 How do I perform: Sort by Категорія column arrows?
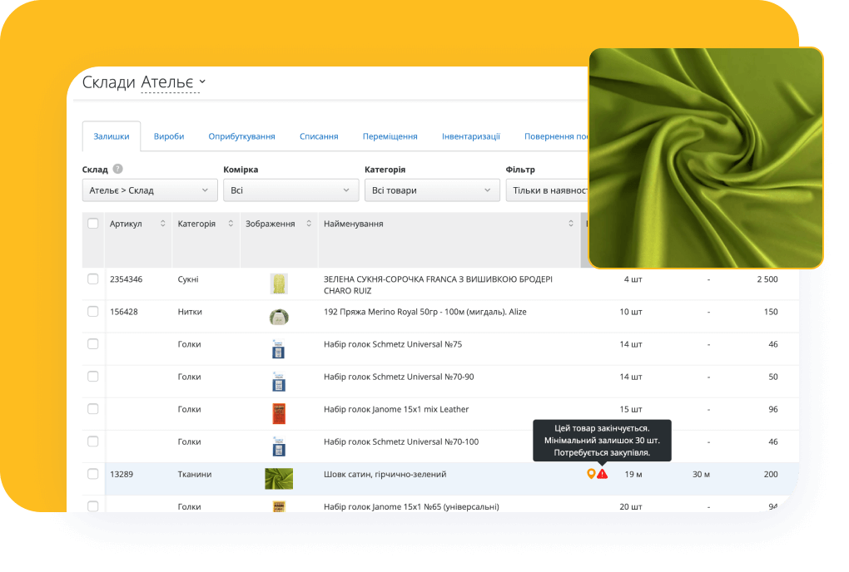coord(231,224)
